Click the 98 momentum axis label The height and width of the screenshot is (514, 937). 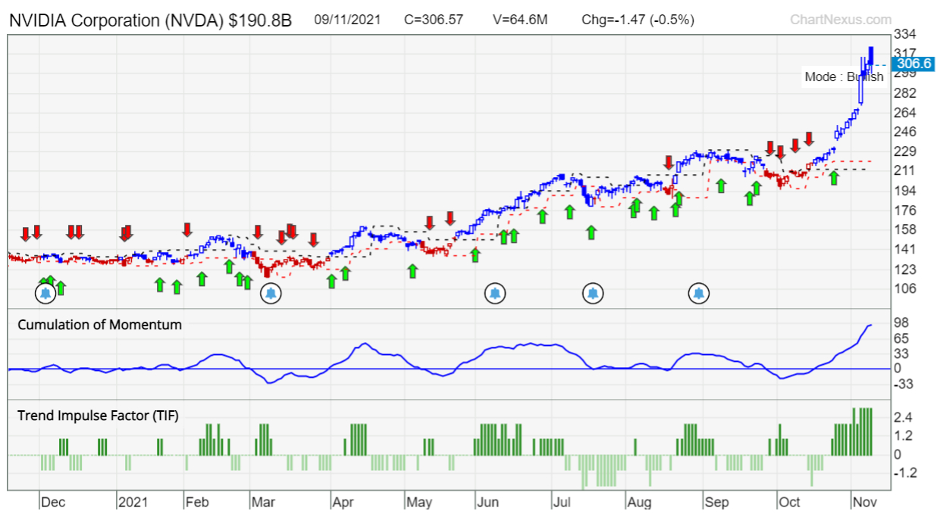click(x=901, y=322)
